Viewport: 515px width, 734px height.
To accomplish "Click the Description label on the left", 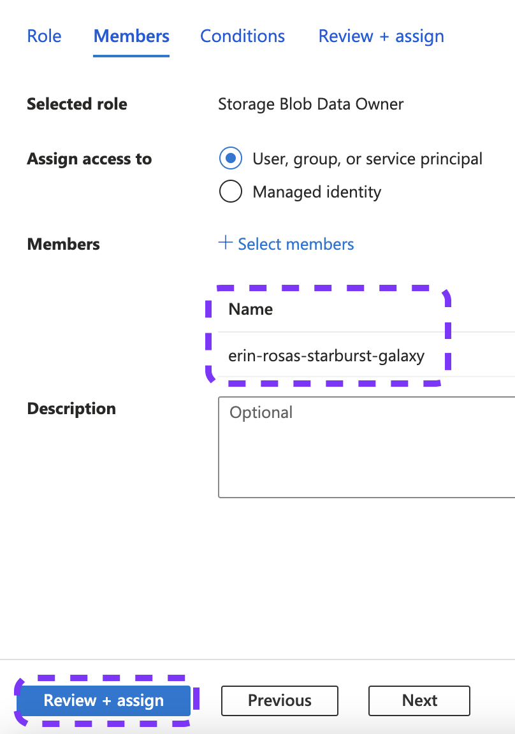I will (71, 408).
